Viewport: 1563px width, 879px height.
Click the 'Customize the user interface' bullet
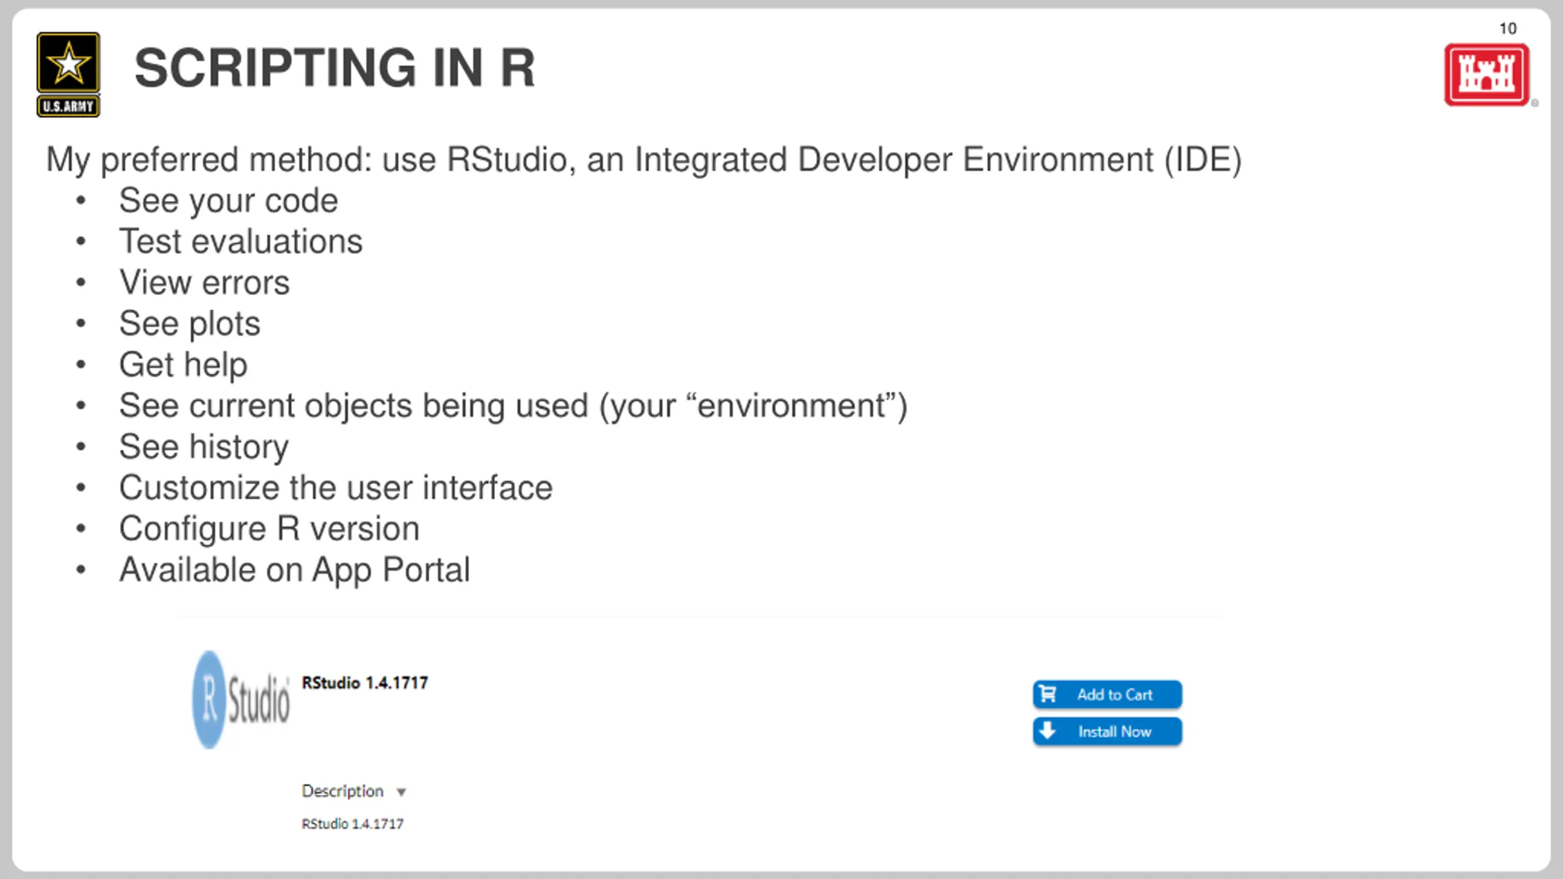pyautogui.click(x=336, y=488)
